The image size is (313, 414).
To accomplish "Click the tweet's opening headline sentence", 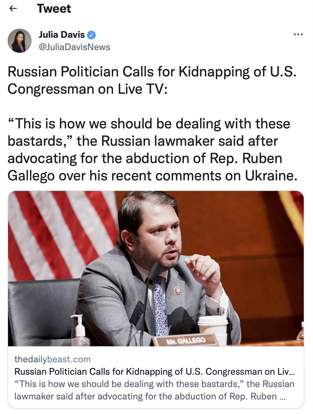I will (152, 80).
